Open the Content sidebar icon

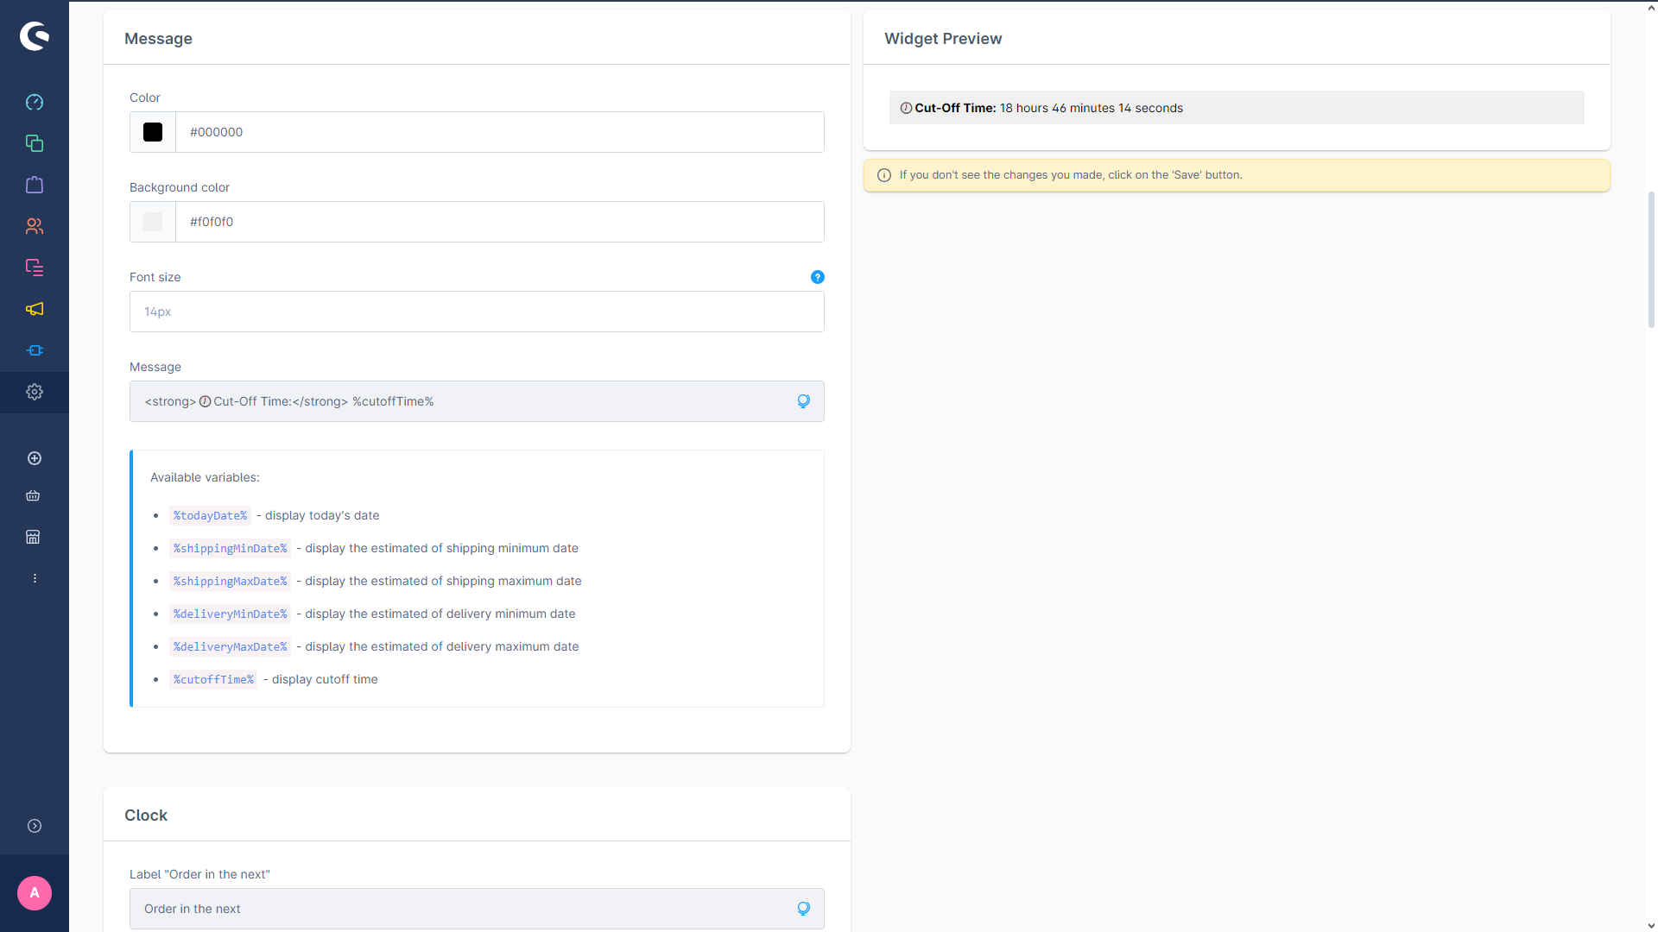coord(35,268)
